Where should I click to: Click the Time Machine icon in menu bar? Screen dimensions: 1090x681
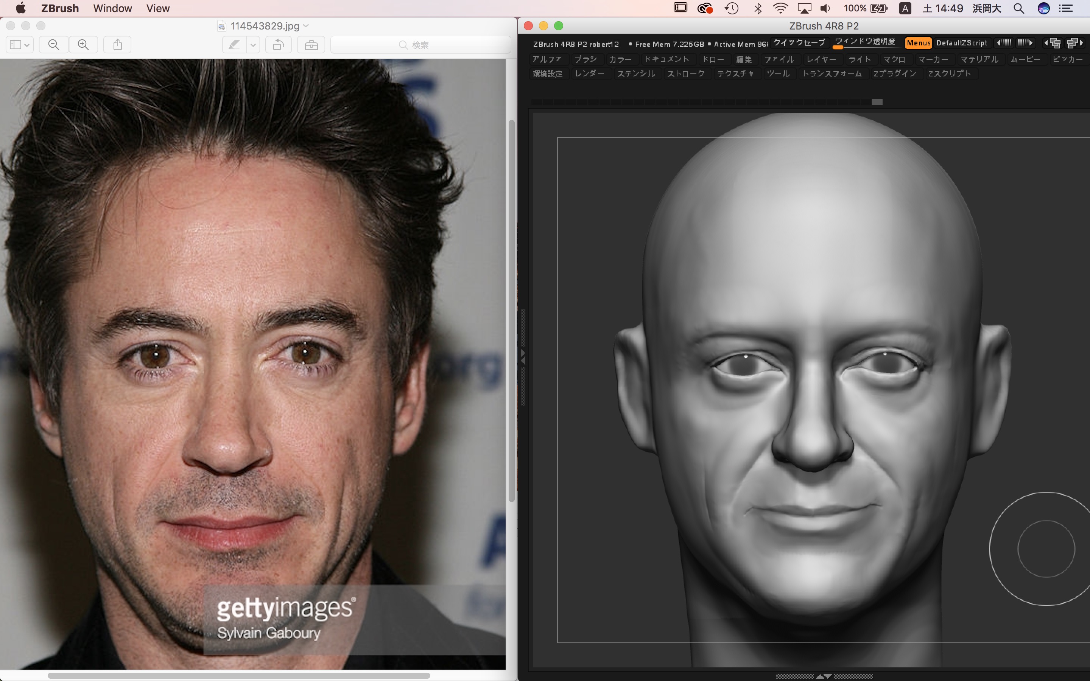click(x=732, y=8)
